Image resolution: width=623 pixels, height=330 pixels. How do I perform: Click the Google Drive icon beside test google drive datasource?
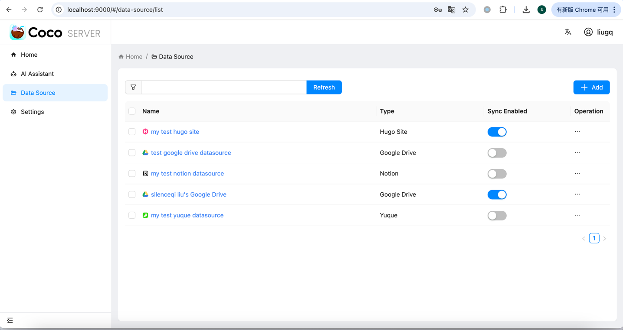point(145,152)
